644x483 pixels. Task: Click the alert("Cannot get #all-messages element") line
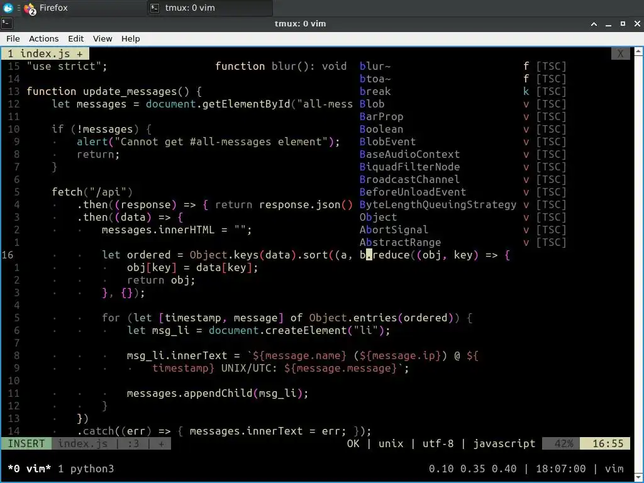(208, 142)
